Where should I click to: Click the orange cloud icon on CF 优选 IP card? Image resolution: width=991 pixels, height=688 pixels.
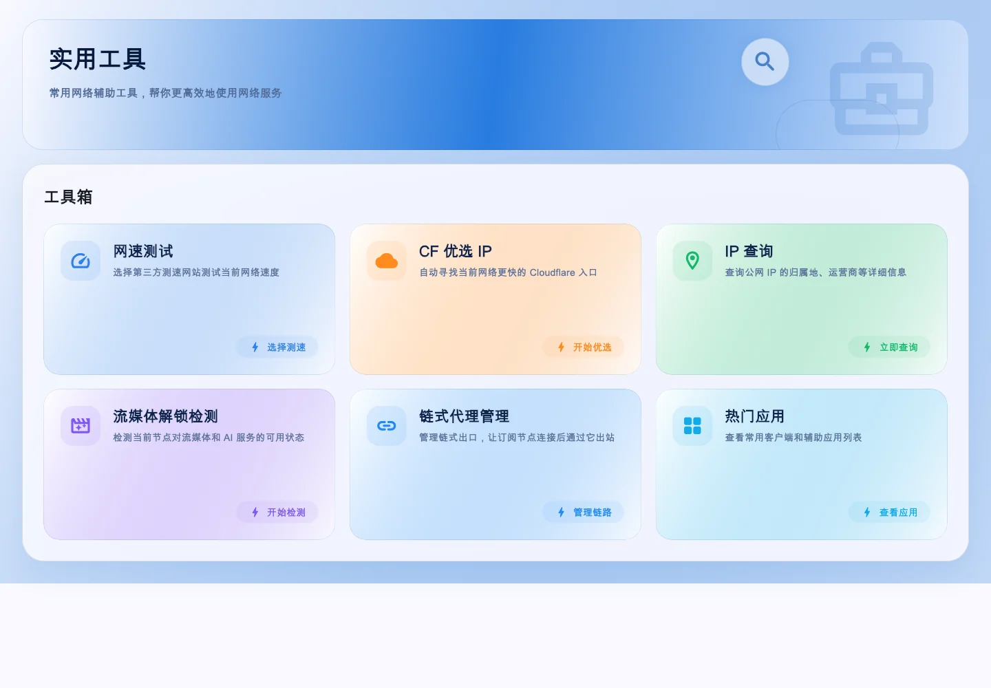(x=387, y=261)
